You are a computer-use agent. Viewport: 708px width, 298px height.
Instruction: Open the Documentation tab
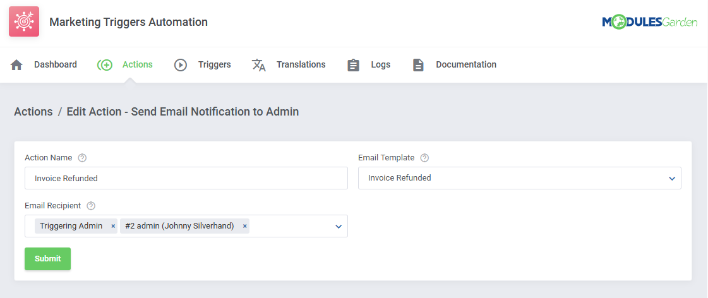pos(454,64)
